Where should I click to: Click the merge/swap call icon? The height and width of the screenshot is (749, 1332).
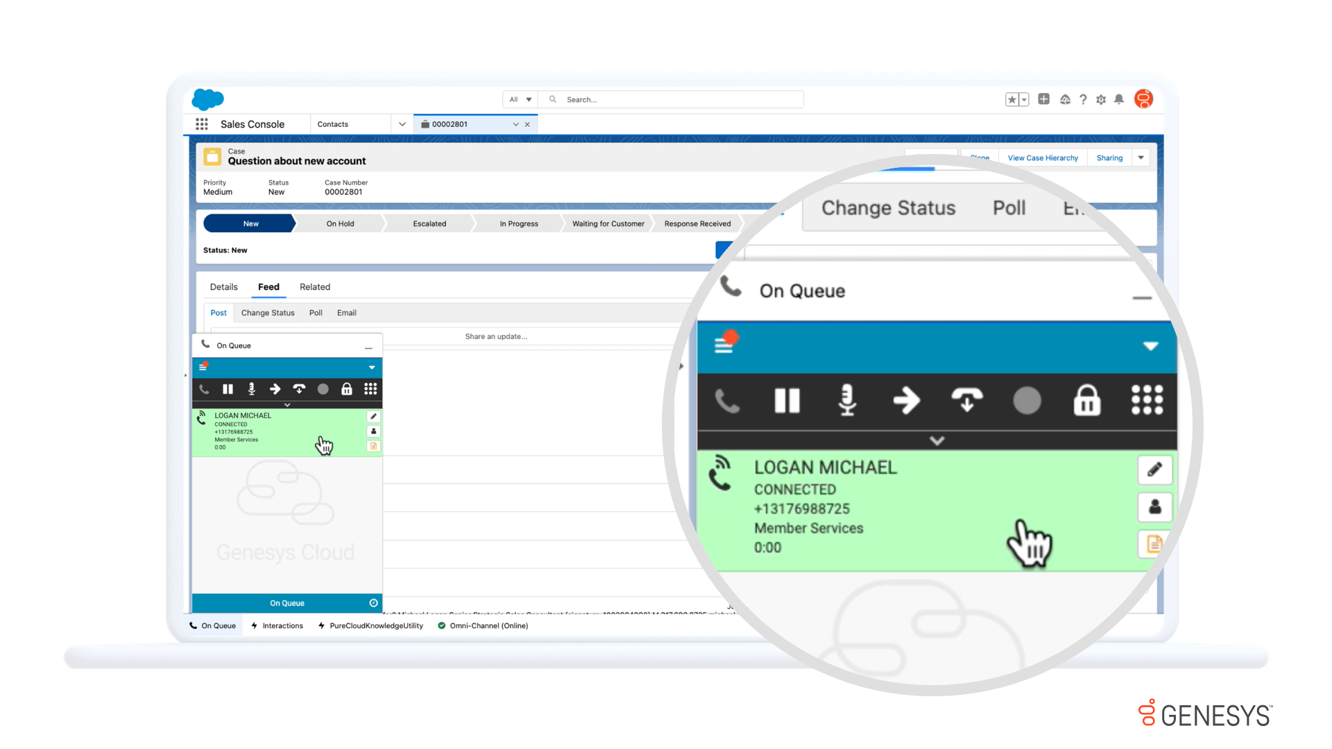point(299,388)
